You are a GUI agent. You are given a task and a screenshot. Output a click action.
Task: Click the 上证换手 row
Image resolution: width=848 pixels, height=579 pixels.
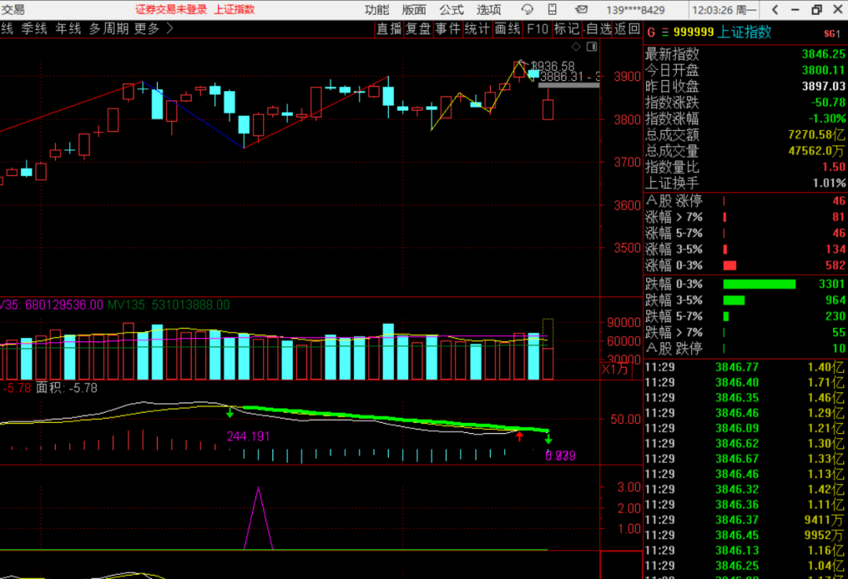(x=745, y=184)
